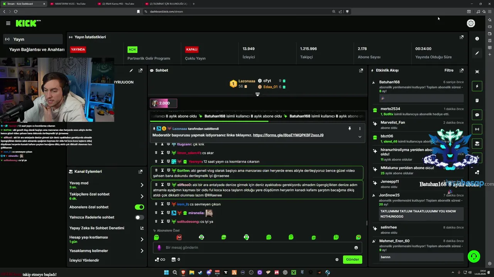
Task: Switch to the HAYATTAYIM VLOG YouTube tab
Action: pyautogui.click(x=70, y=4)
